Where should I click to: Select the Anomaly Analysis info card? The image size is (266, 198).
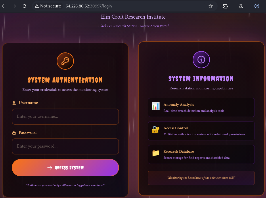point(201,107)
